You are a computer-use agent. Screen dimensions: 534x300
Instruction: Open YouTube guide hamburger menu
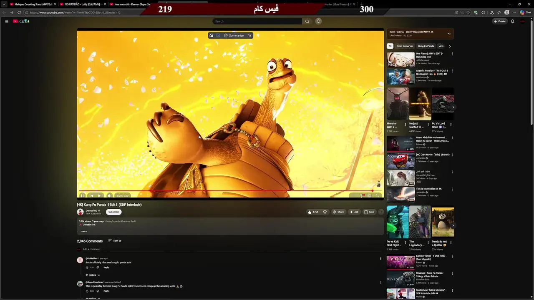7,21
